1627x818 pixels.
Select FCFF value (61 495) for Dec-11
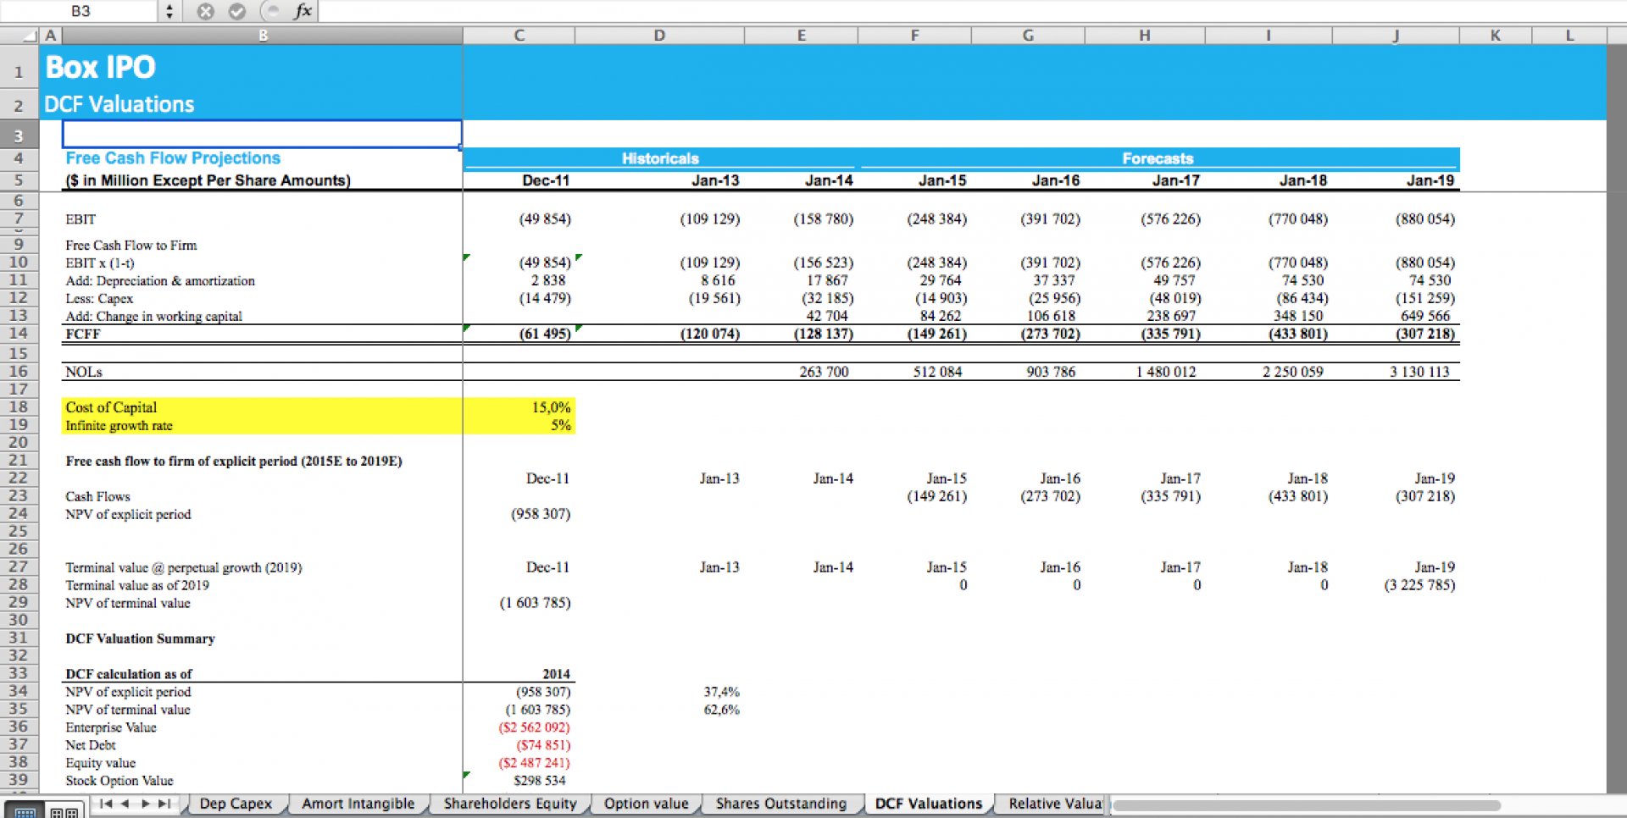tap(545, 334)
